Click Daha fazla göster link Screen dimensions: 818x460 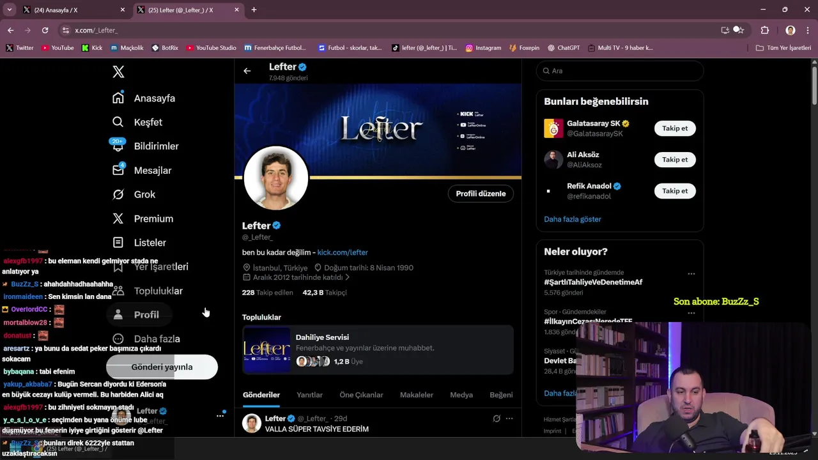click(573, 219)
